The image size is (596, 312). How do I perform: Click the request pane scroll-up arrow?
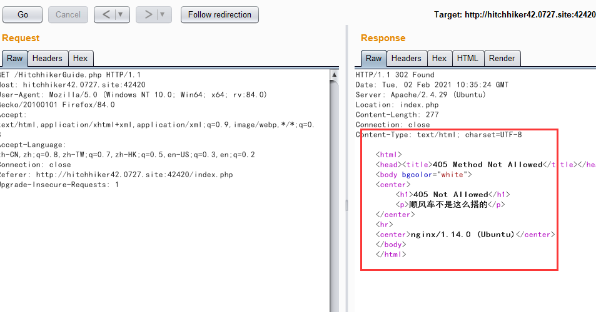[334, 74]
